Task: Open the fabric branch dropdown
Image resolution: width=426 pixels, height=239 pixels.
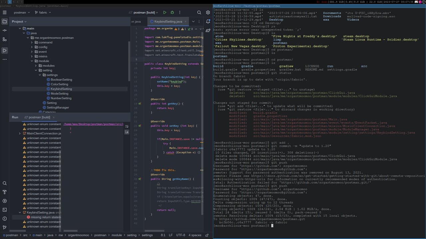Action: click(43, 12)
